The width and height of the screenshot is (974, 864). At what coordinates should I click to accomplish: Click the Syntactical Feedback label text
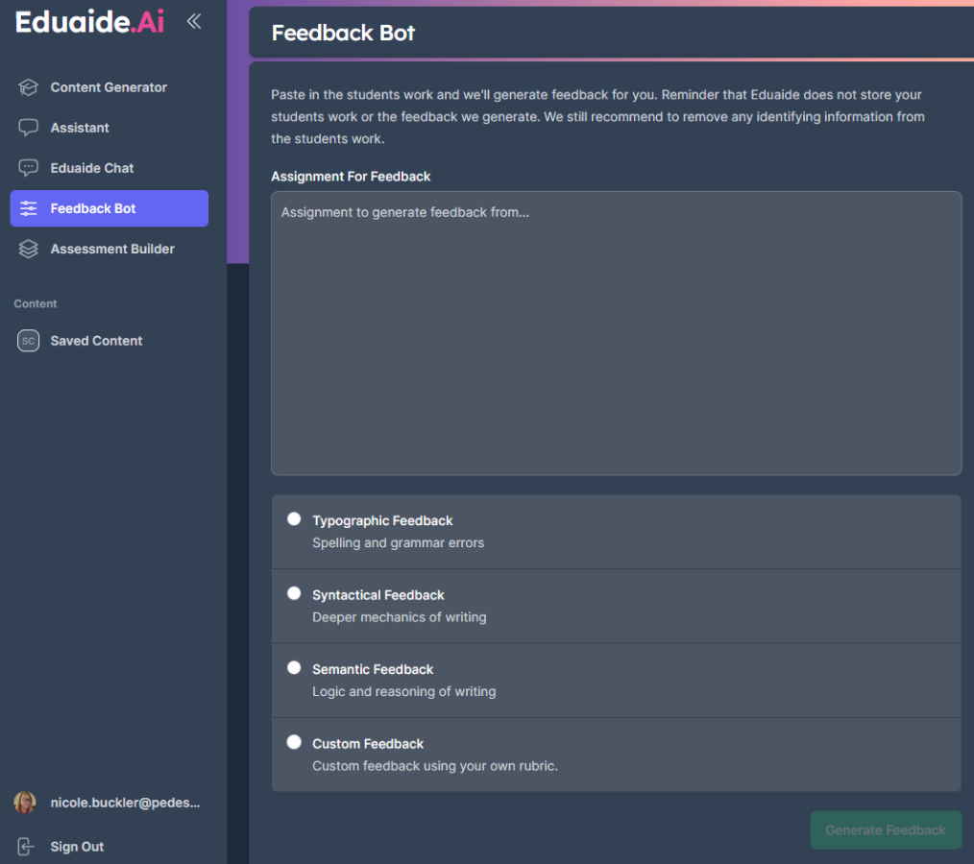pos(378,595)
